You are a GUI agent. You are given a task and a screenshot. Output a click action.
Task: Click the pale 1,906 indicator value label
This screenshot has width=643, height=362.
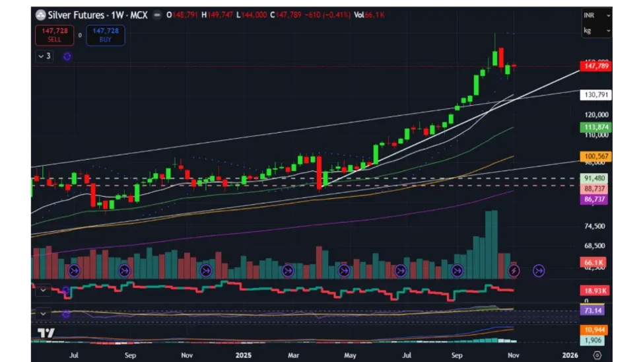pyautogui.click(x=593, y=340)
